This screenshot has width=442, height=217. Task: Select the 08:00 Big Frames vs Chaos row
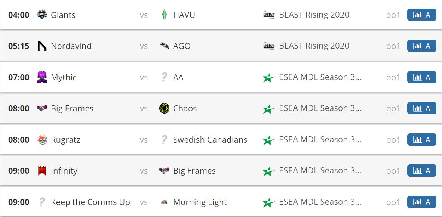pos(224,108)
